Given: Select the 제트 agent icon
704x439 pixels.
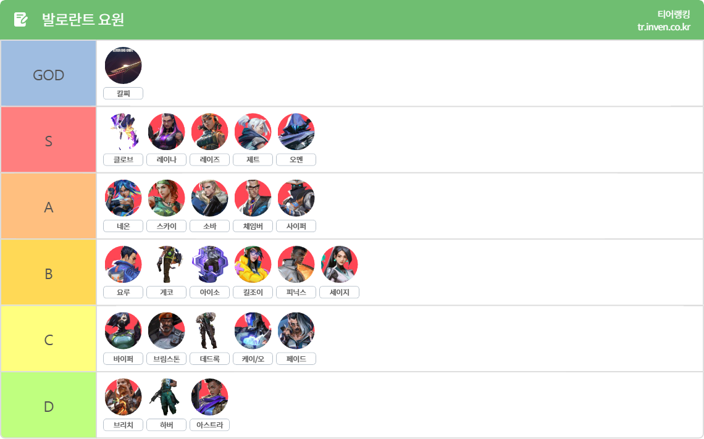Looking at the screenshot, I should tap(253, 132).
